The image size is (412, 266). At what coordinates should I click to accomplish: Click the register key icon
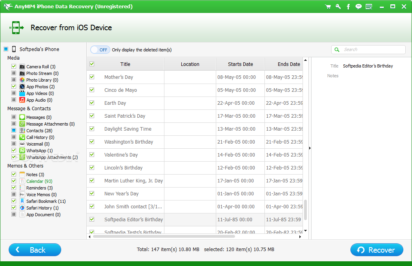tap(338, 7)
